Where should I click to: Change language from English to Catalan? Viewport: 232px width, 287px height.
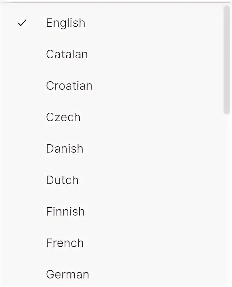67,54
